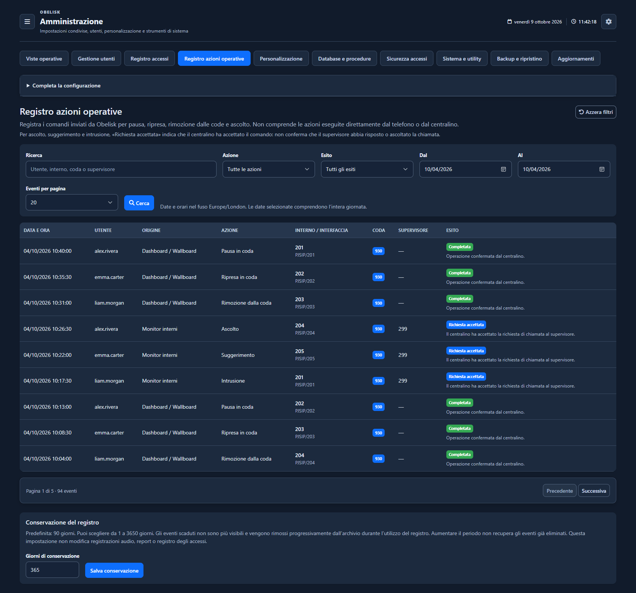Open the hamburger navigation menu
Screen dimensions: 636x593
tap(27, 22)
